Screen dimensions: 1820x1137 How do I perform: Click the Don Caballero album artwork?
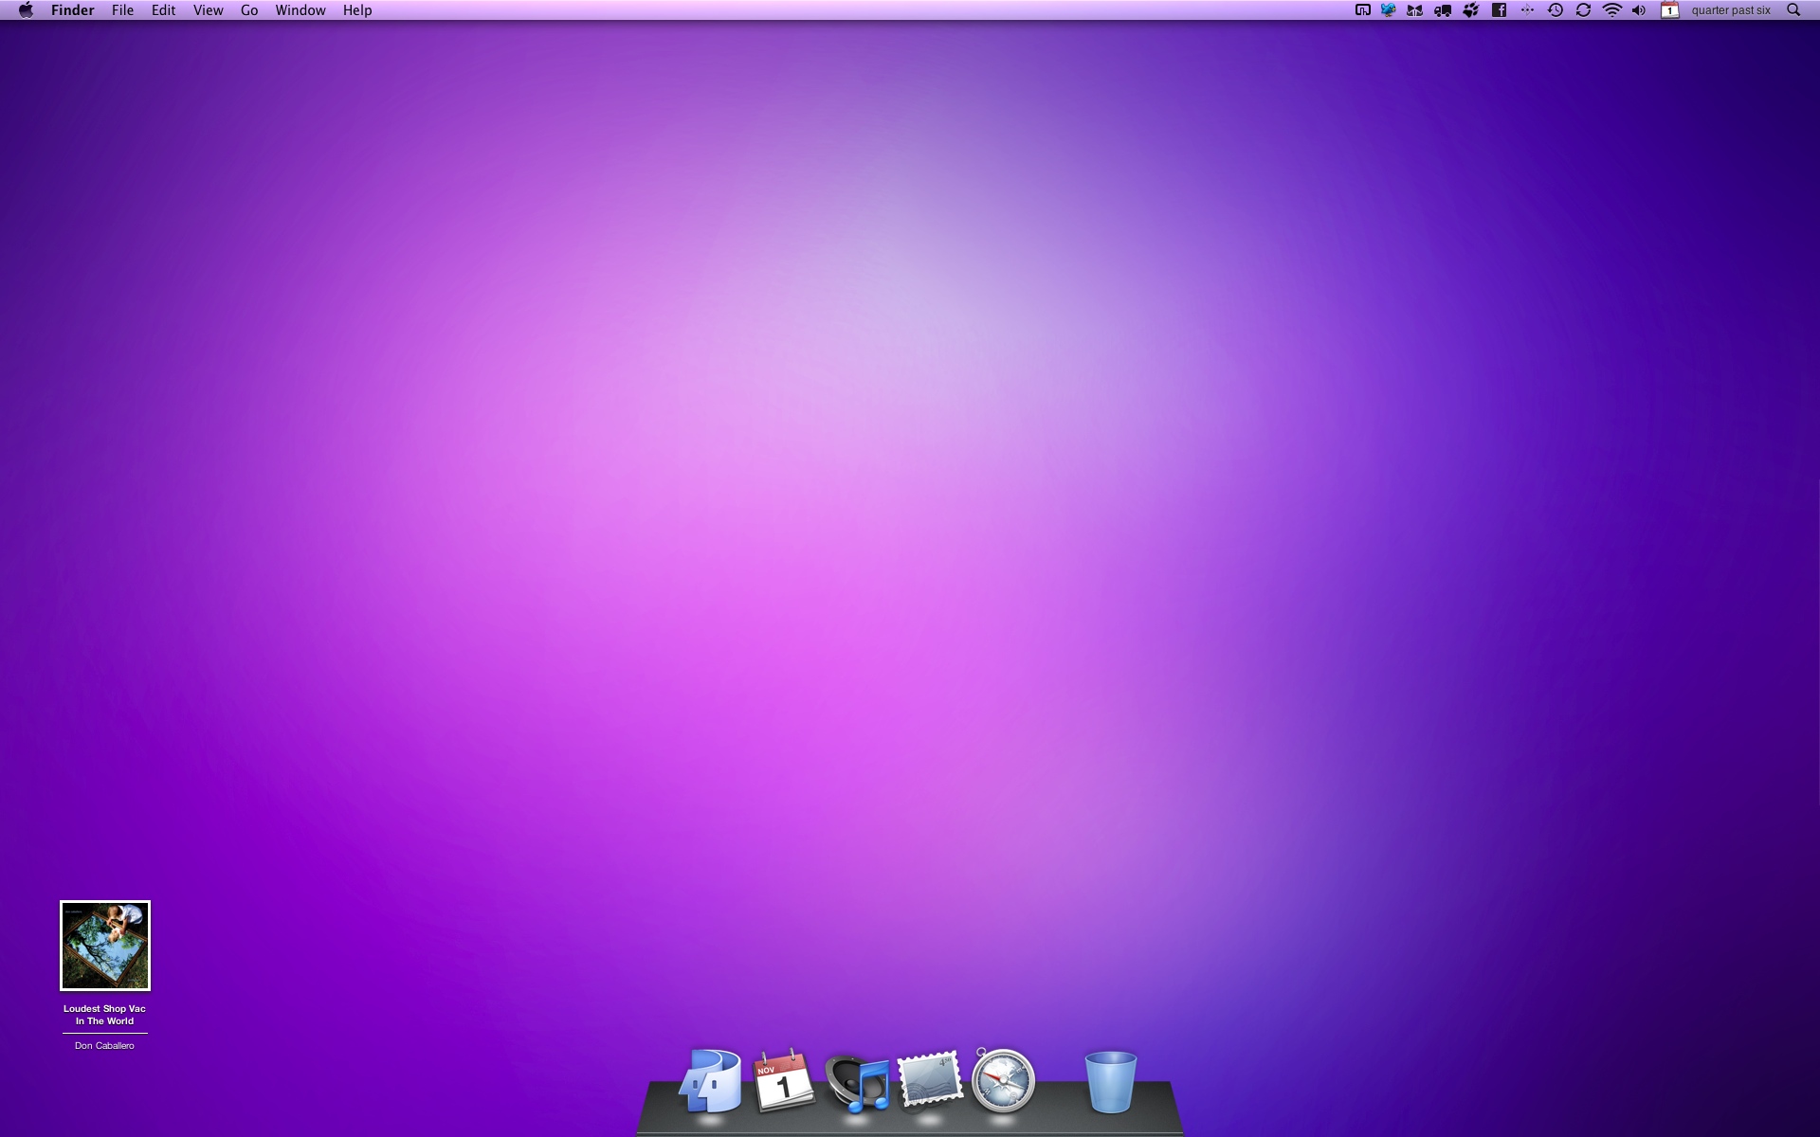point(105,946)
